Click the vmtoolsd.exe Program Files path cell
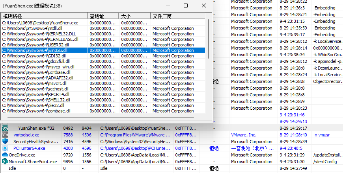The width and height of the screenshot is (343, 173). tap(135, 135)
